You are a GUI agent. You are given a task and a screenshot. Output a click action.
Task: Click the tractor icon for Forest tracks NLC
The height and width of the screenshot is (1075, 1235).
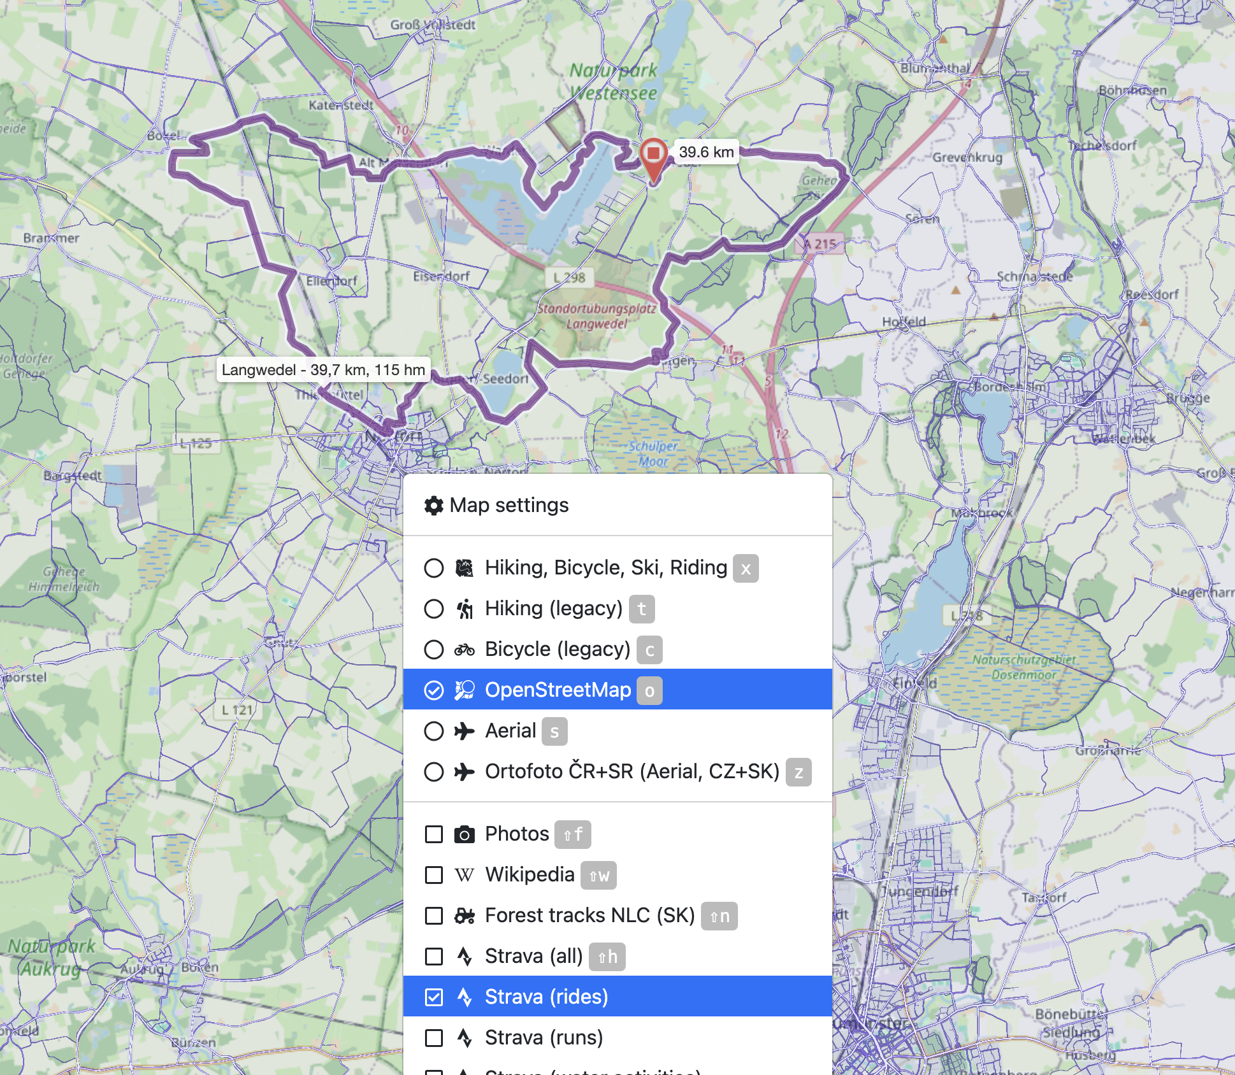tap(465, 916)
